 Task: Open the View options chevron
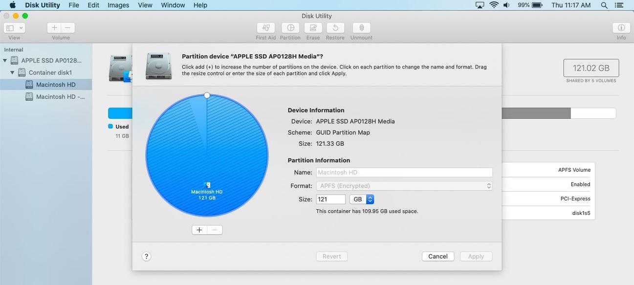coord(21,28)
